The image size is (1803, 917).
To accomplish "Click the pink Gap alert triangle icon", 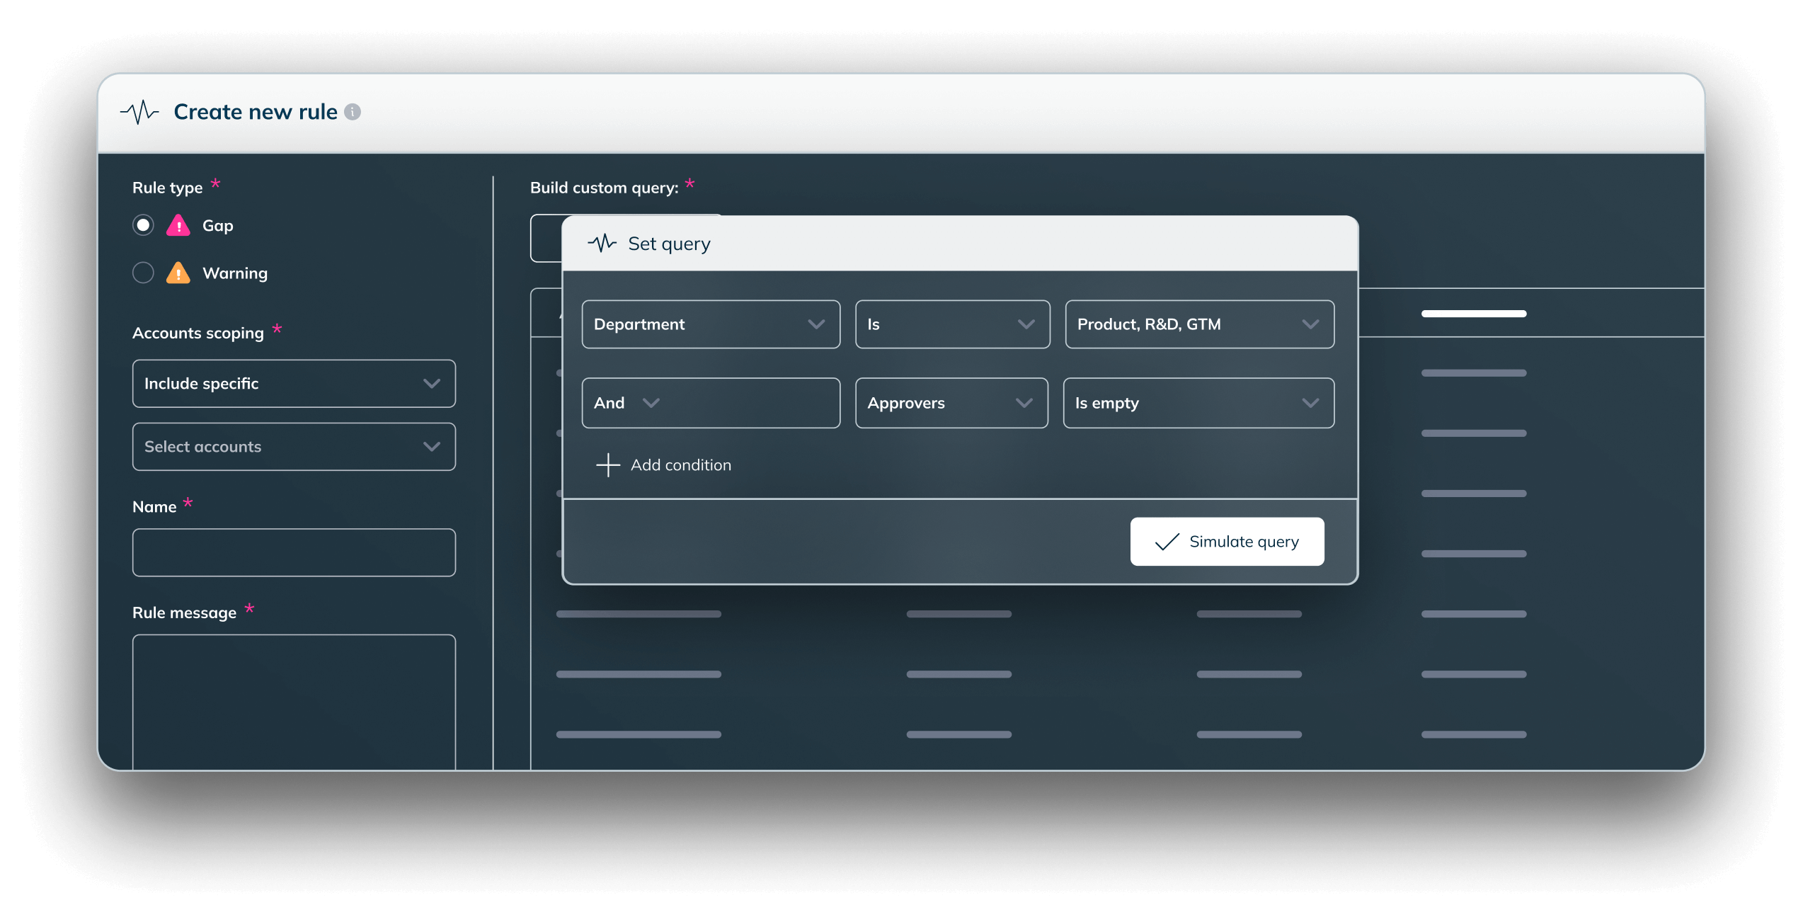I will [178, 226].
